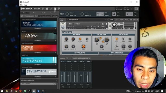Open the Kontakt Factory Selection library banner
Viewport: 166px width, 93px height.
39,24
